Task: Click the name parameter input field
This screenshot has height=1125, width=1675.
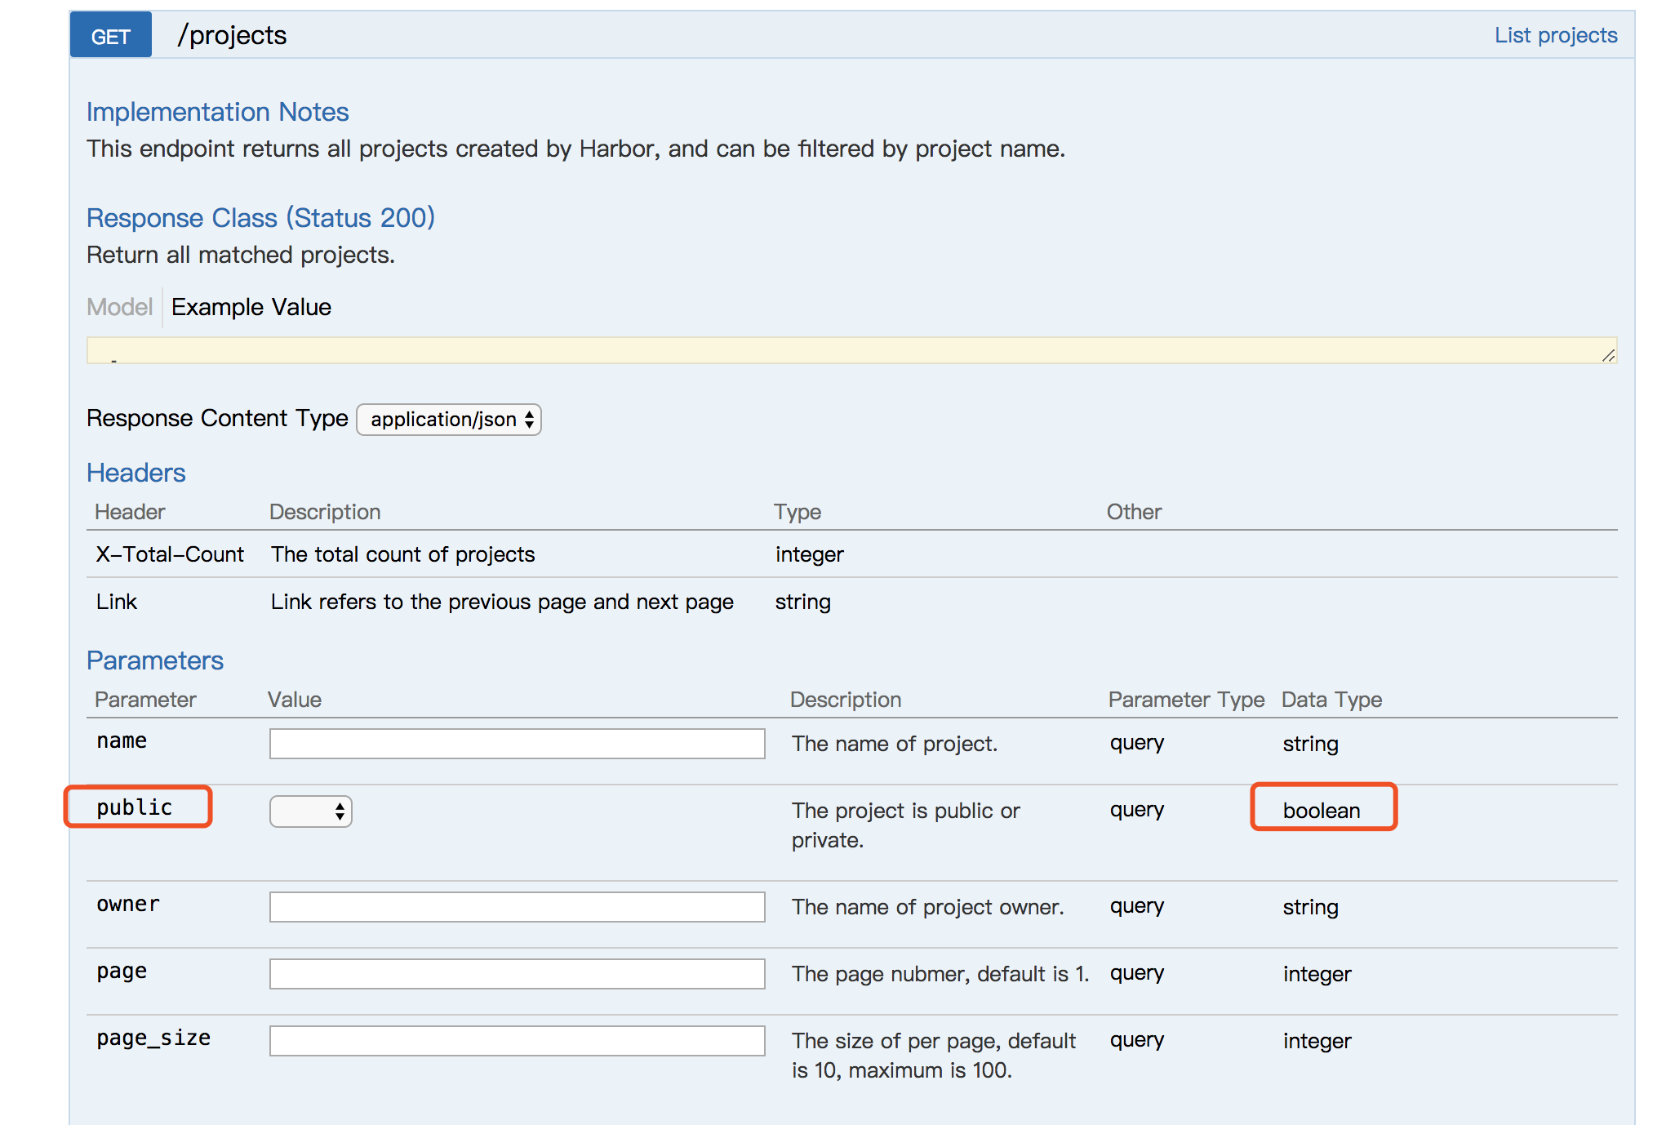Action: [x=517, y=744]
